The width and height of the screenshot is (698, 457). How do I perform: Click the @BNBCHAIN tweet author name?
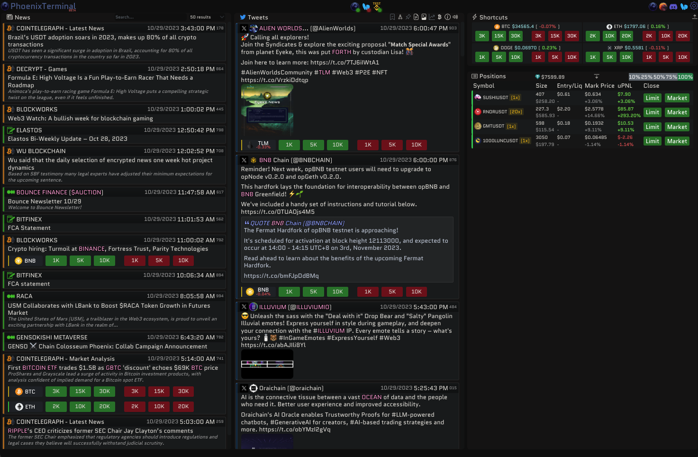coord(295,160)
